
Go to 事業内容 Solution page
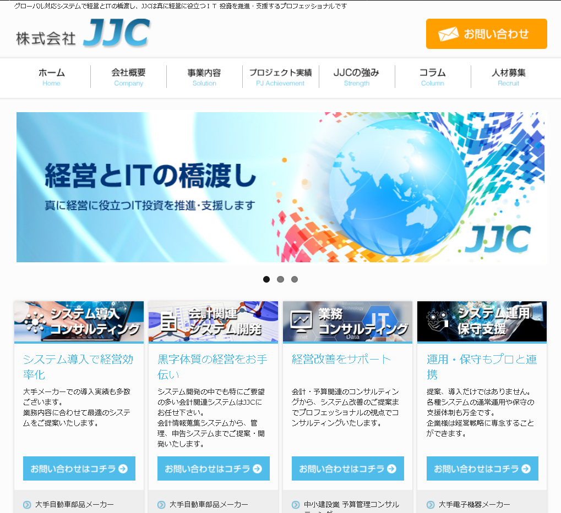tap(204, 77)
